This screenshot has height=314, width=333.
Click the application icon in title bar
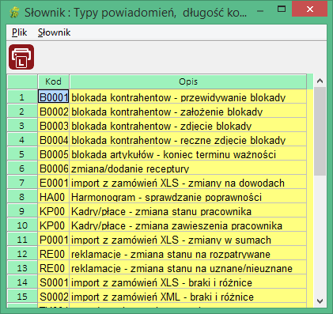[14, 12]
